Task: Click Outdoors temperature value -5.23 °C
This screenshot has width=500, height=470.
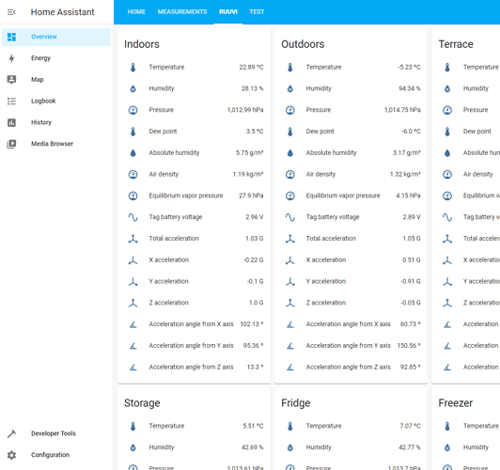Action: (x=409, y=67)
